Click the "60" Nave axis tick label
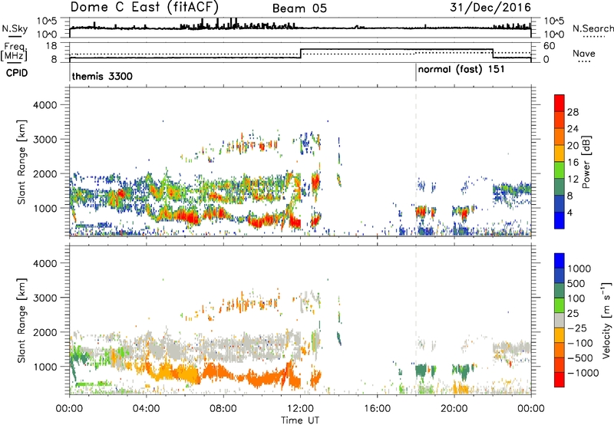The width and height of the screenshot is (614, 425). [550, 46]
